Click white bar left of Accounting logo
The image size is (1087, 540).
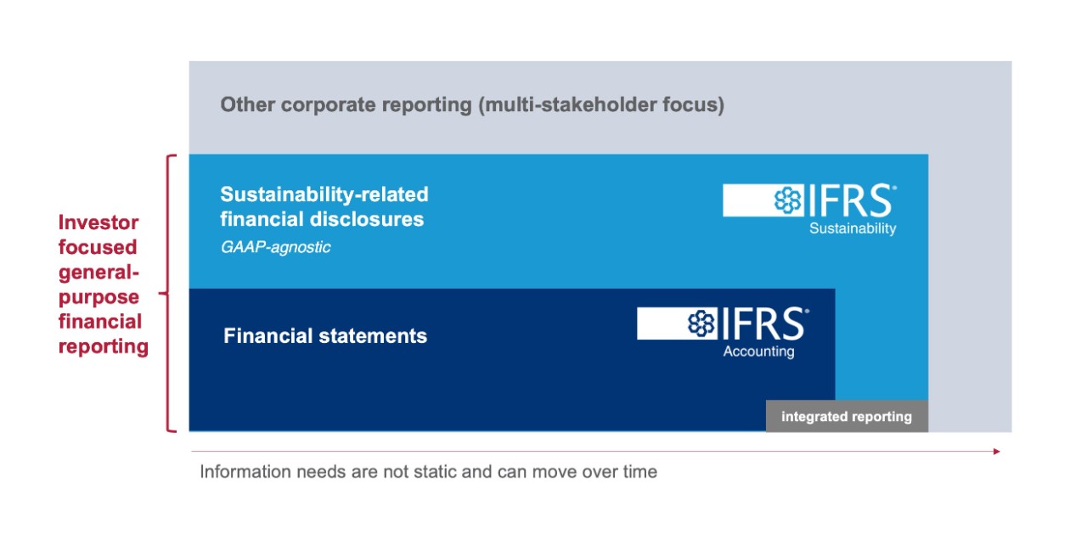pyautogui.click(x=662, y=323)
